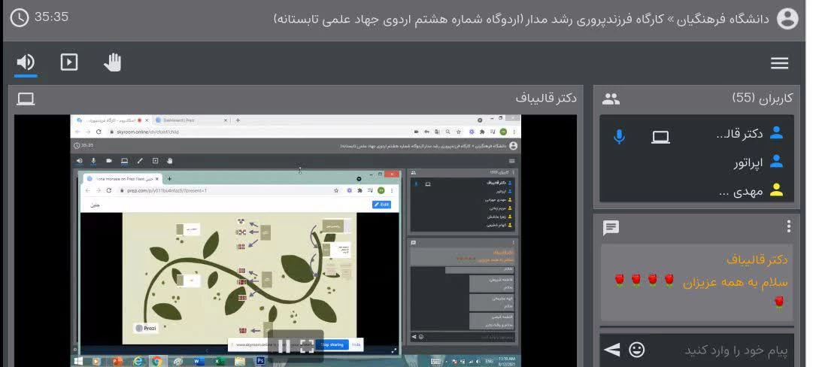Open the media player icon
Screen dimensions: 813x367
click(69, 62)
